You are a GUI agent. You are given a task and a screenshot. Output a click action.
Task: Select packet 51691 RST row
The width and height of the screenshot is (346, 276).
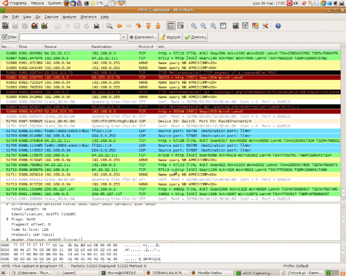(170, 78)
